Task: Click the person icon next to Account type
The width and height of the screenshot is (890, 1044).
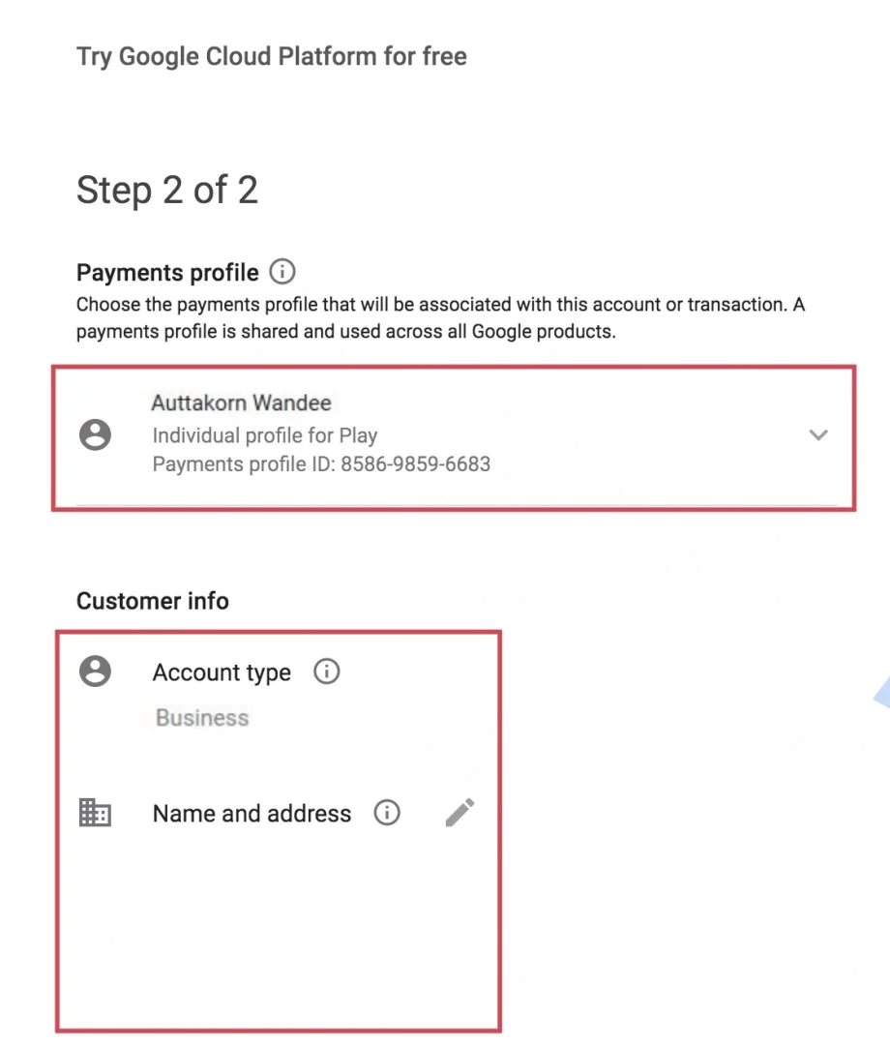Action: (x=95, y=671)
